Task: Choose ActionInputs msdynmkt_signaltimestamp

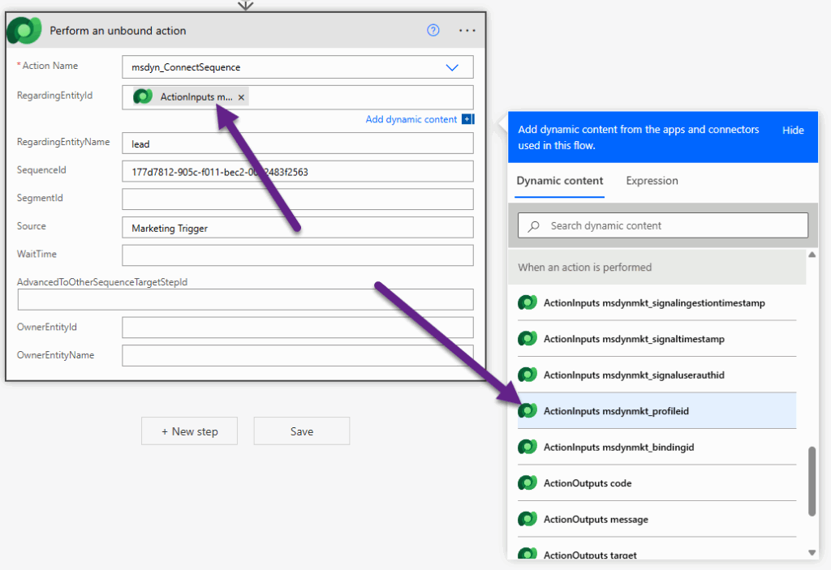Action: point(633,339)
